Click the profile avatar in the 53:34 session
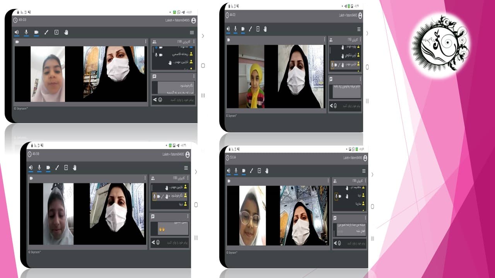The image size is (495, 278). pos(365,158)
